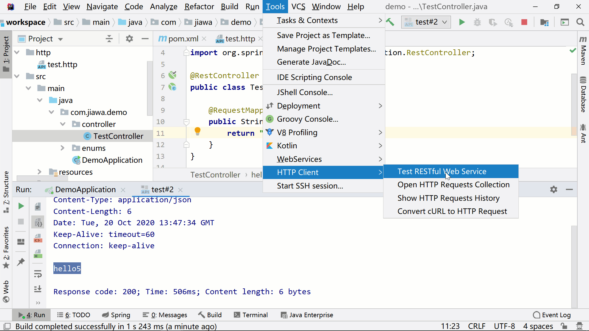Screen dimensions: 589x331
Task: Click the profiler run icon in toolbar
Action: (x=509, y=22)
